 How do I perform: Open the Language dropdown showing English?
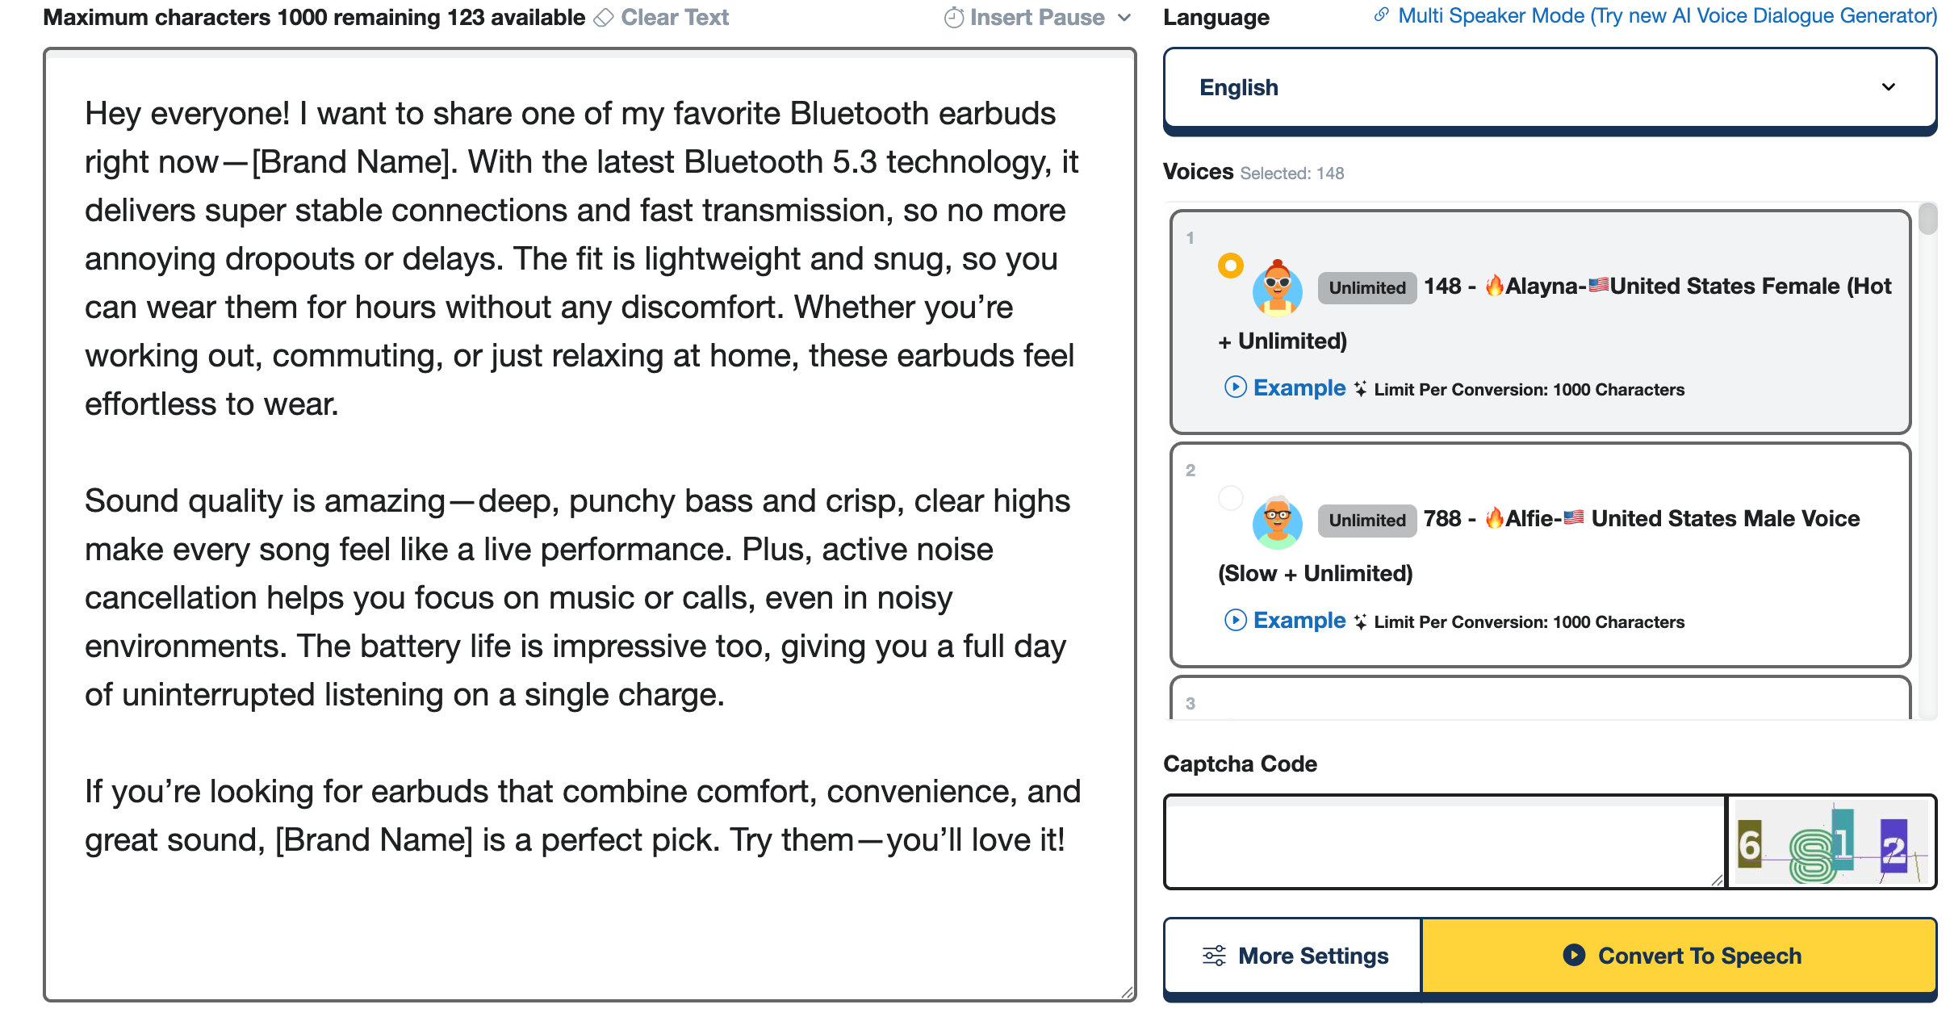coord(1548,87)
